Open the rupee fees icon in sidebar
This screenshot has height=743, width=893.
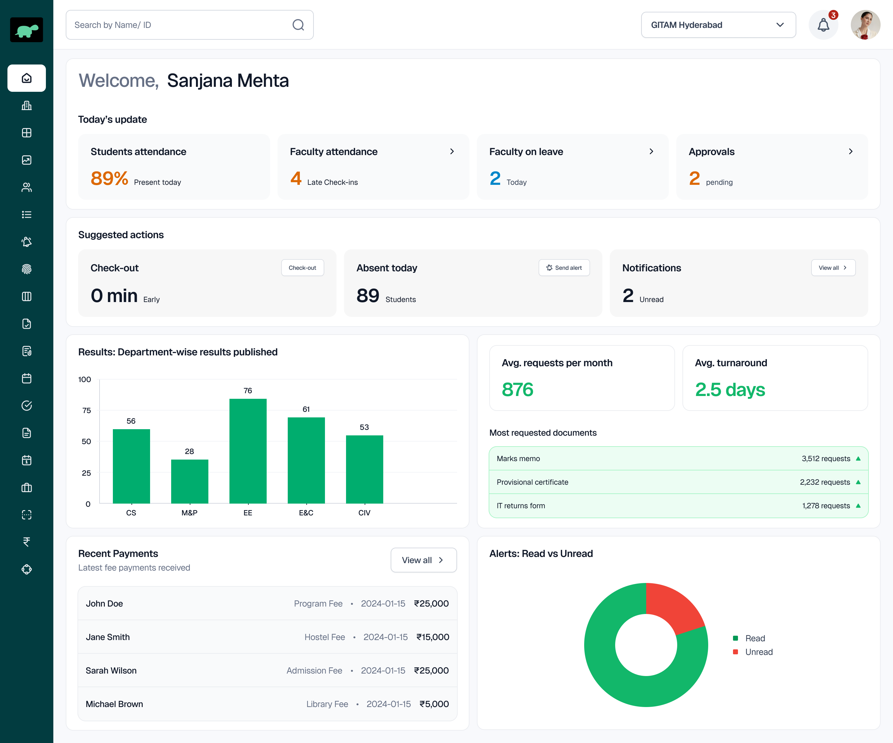[26, 542]
